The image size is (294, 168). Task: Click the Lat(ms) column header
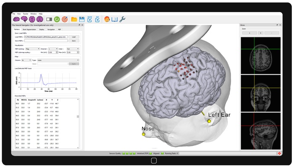click(40, 100)
